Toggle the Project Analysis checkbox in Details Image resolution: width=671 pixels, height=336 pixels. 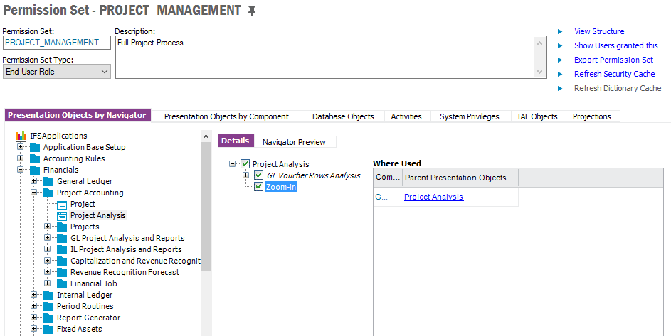(245, 164)
